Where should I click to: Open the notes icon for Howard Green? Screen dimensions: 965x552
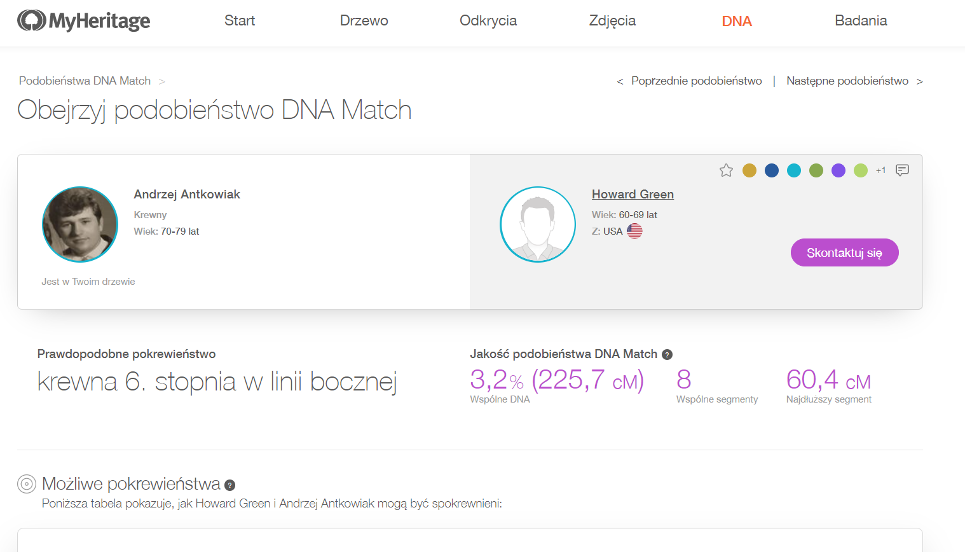coord(903,170)
